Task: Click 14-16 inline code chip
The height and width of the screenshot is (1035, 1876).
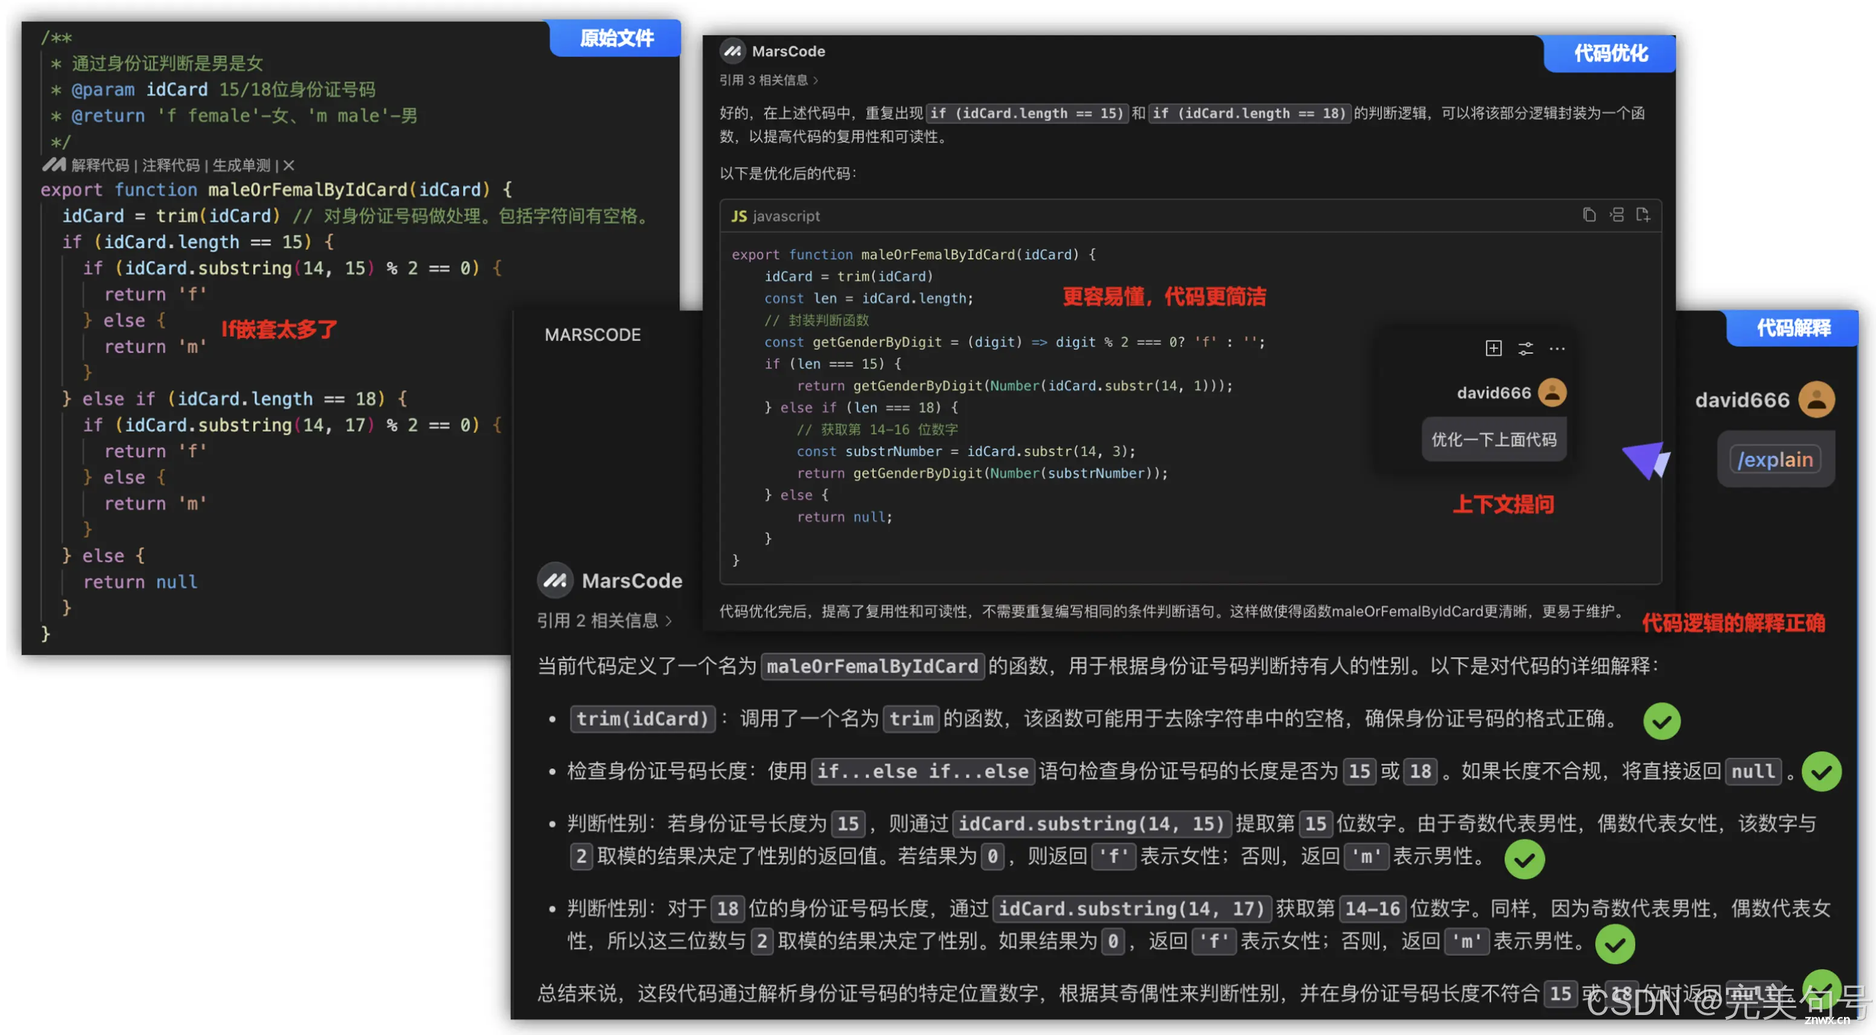Action: [x=1372, y=909]
